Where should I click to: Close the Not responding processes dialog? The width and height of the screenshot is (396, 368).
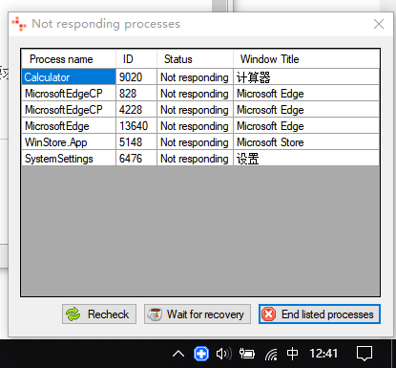point(379,24)
